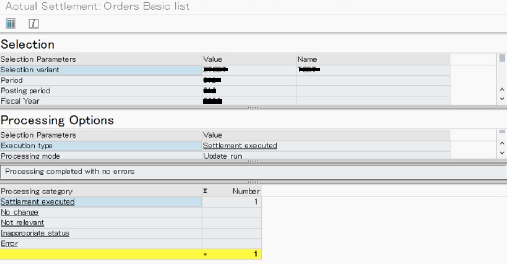The width and height of the screenshot is (507, 264).
Task: Click the 'Number' sum column header
Action: (246, 191)
